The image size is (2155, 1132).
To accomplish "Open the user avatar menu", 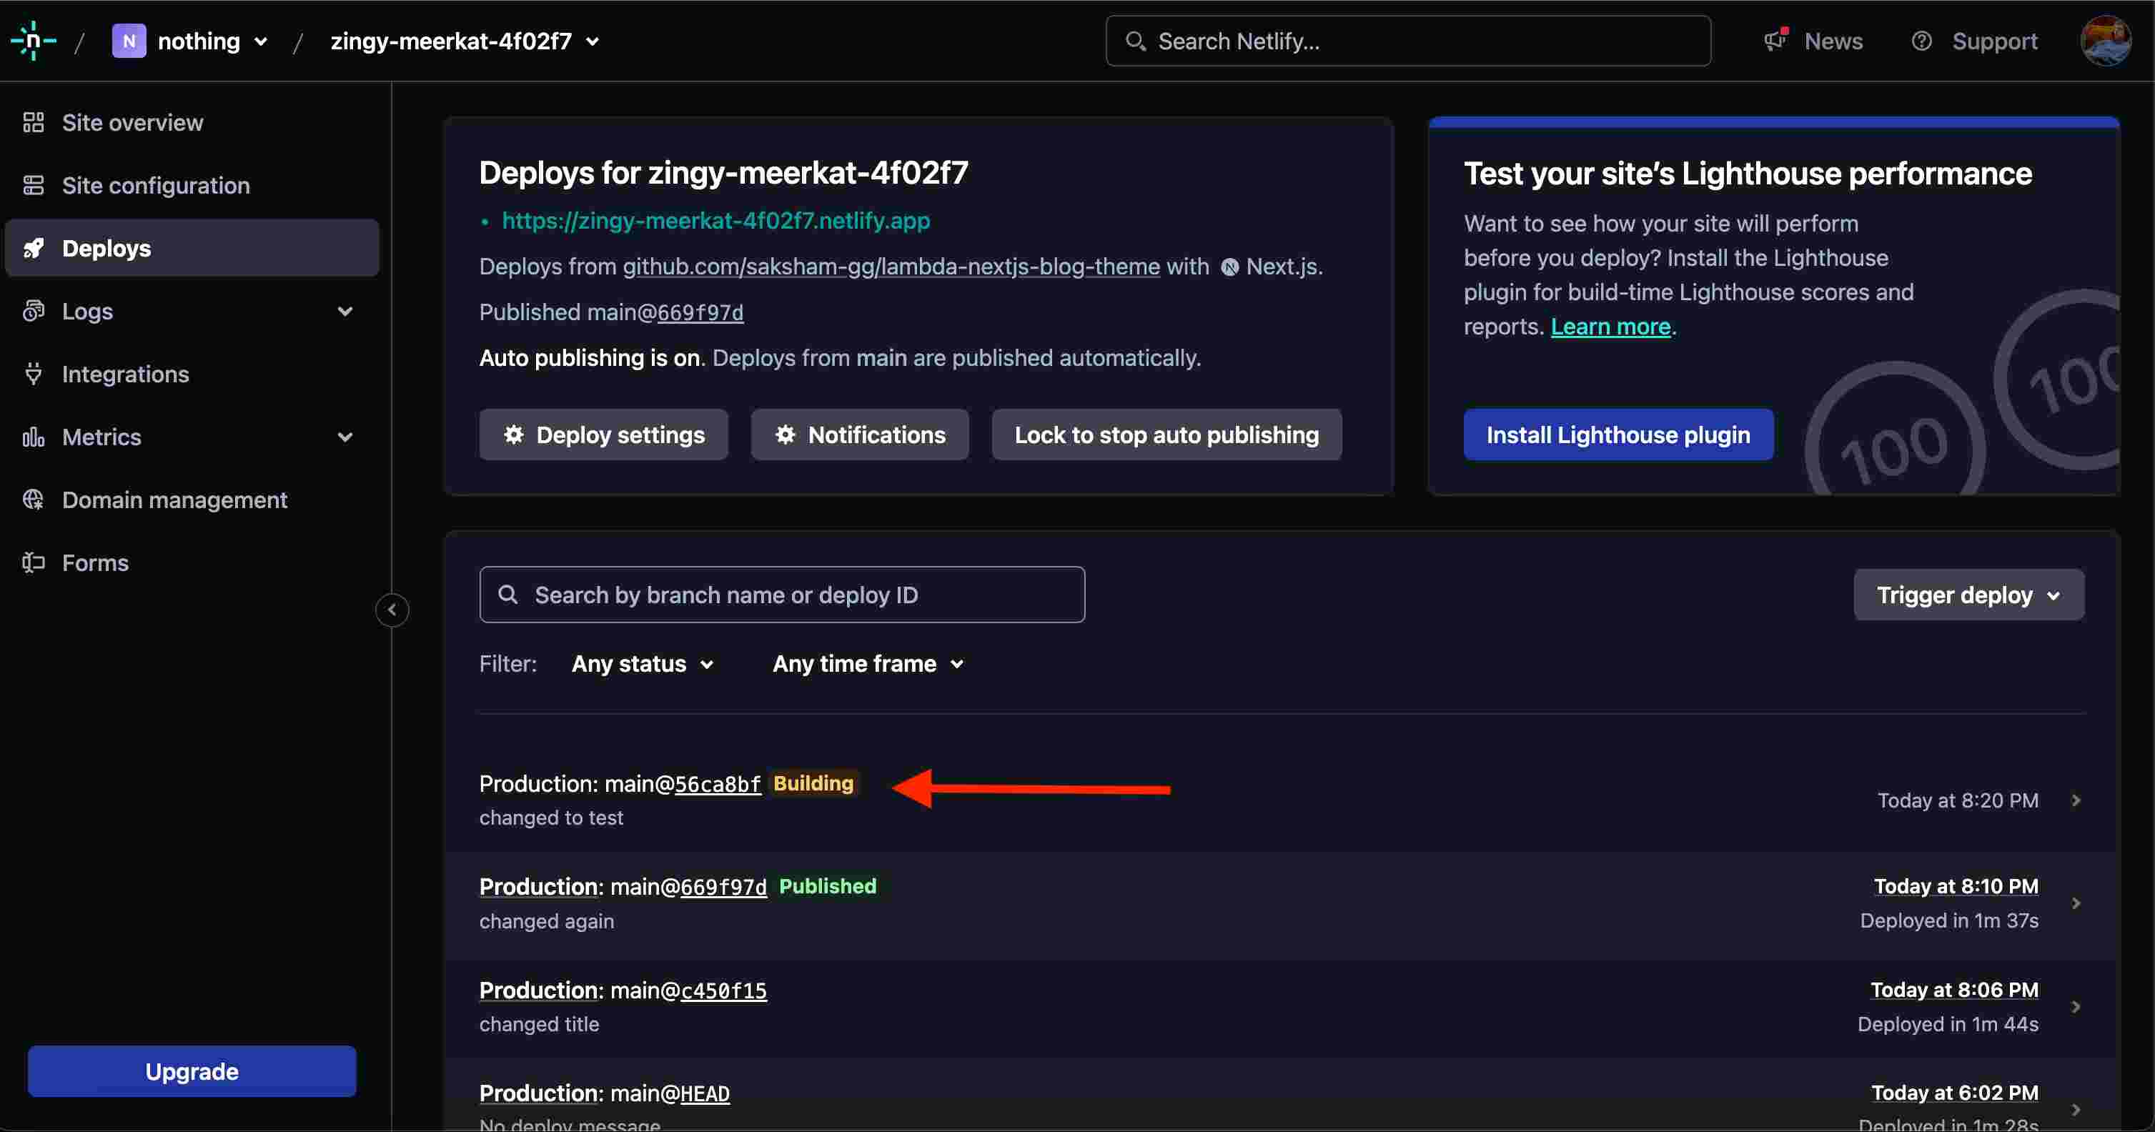I will 2105,41.
